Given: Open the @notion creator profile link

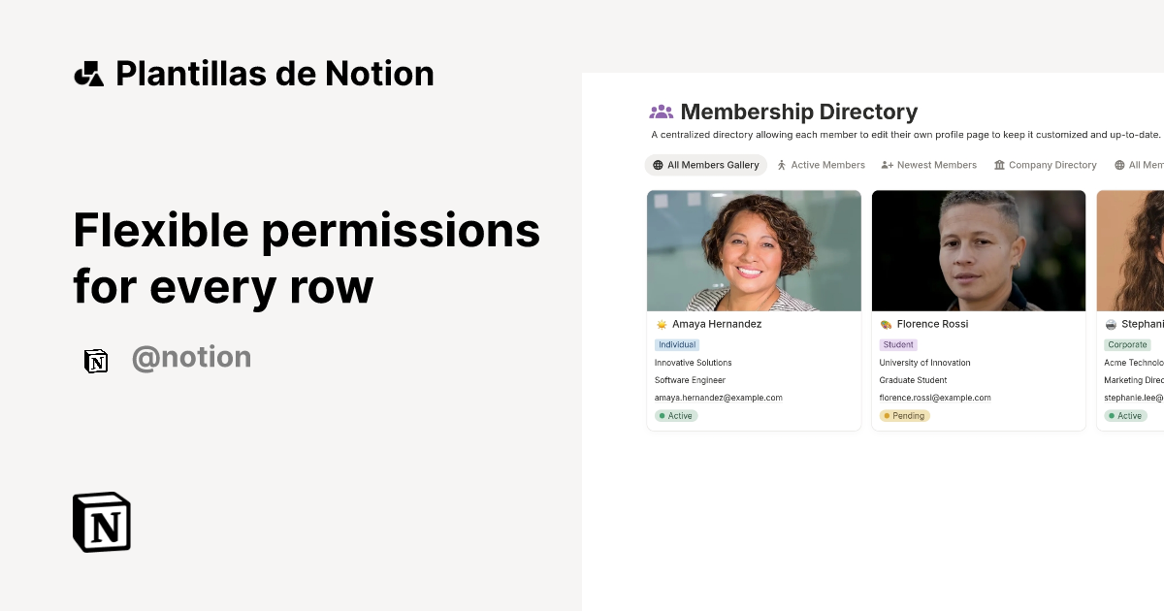Looking at the screenshot, I should click(191, 358).
